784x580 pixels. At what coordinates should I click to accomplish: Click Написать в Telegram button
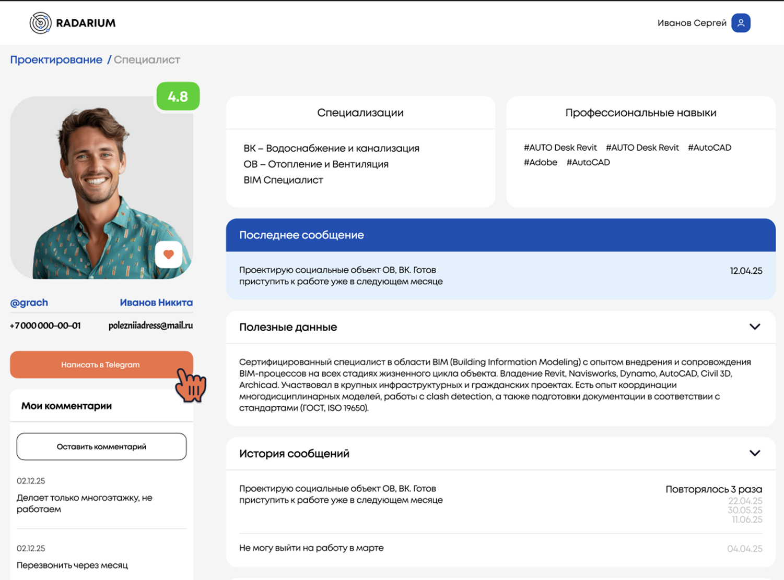tap(101, 365)
